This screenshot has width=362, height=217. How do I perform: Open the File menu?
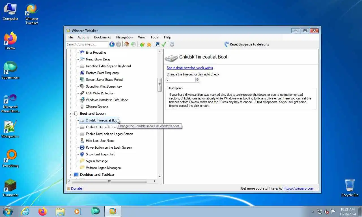70,37
